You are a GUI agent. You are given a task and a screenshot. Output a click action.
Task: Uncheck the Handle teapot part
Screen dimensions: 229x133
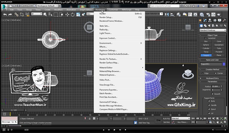click(209, 105)
